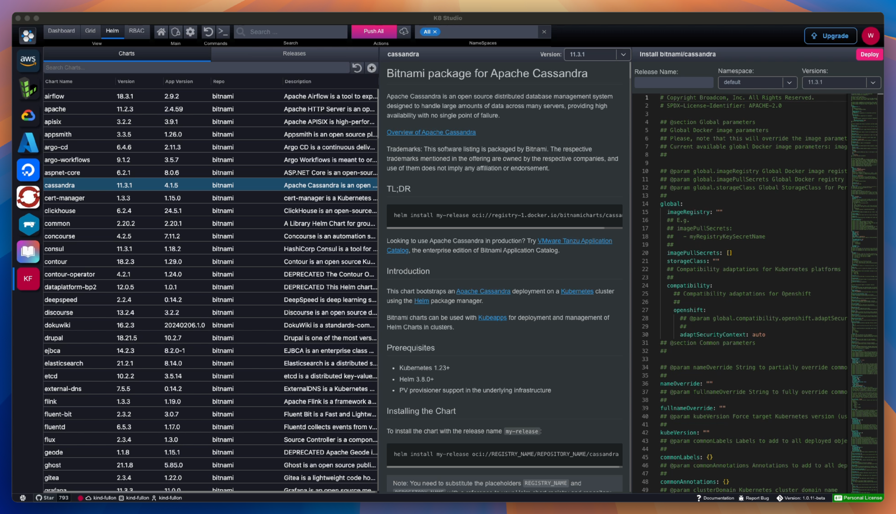Sort by App Version column header
The image size is (896, 514).
[179, 82]
